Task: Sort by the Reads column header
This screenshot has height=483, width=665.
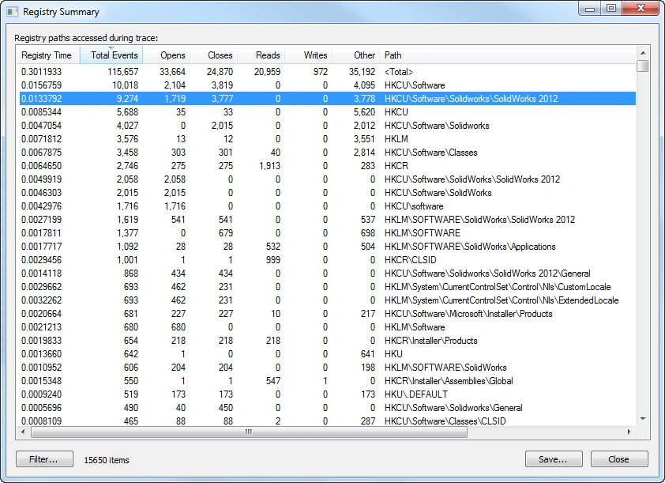Action: click(261, 55)
